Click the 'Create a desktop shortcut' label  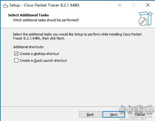39,54
